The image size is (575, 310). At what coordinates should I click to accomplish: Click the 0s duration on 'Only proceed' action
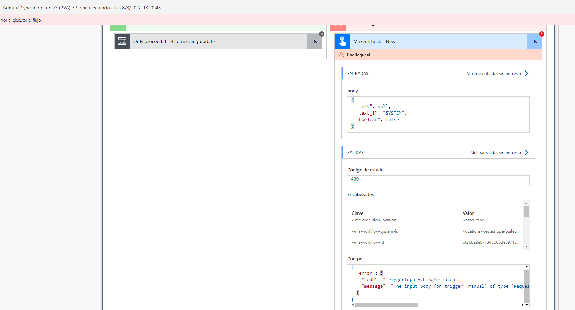click(315, 41)
